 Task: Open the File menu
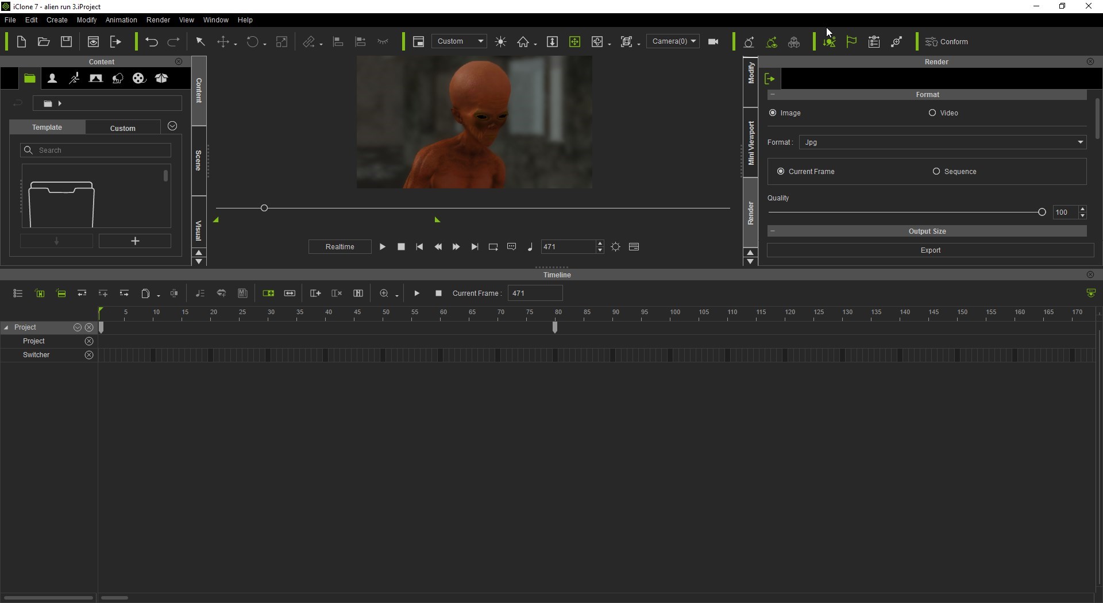tap(10, 20)
